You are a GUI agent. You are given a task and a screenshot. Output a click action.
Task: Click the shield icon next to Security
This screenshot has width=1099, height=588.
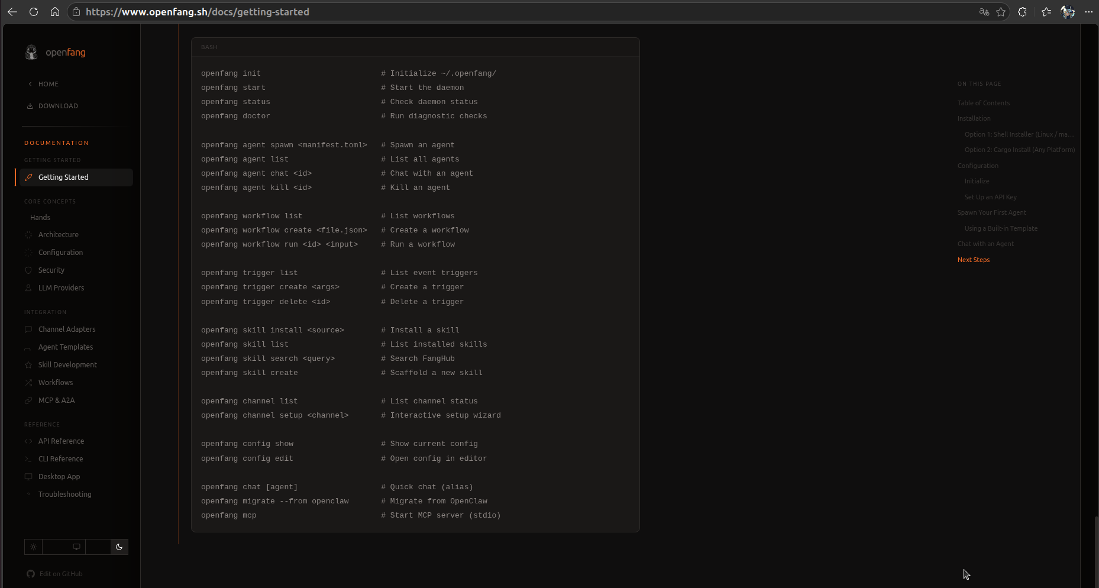(x=28, y=270)
